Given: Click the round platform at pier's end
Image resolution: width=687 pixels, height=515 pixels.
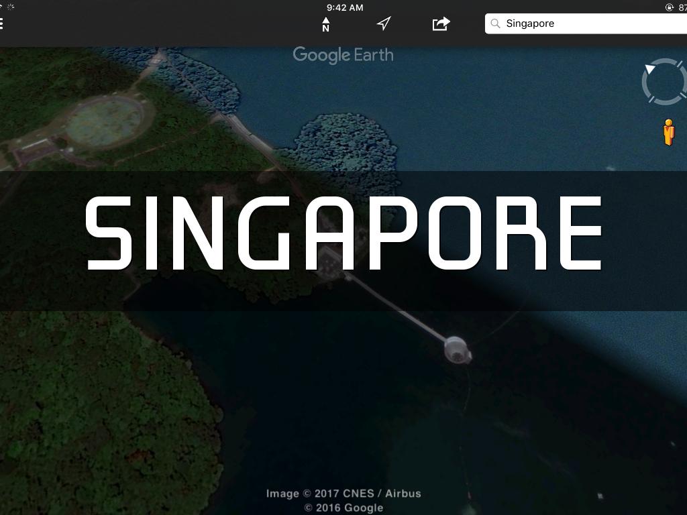Looking at the screenshot, I should (456, 349).
